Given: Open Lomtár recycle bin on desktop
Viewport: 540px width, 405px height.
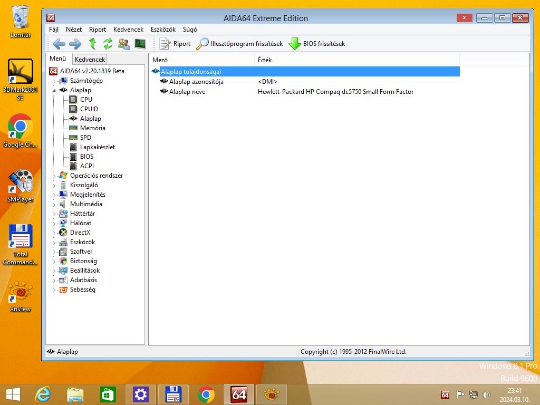Looking at the screenshot, I should tap(21, 21).
